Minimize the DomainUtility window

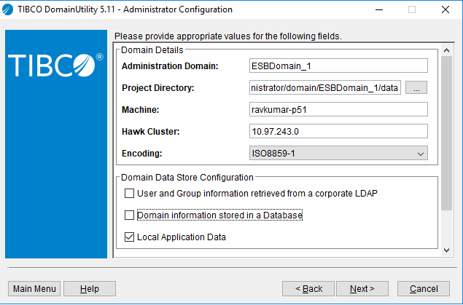click(378, 10)
